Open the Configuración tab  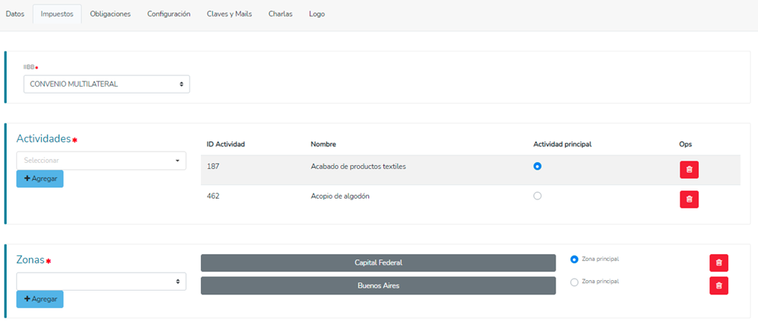(168, 14)
